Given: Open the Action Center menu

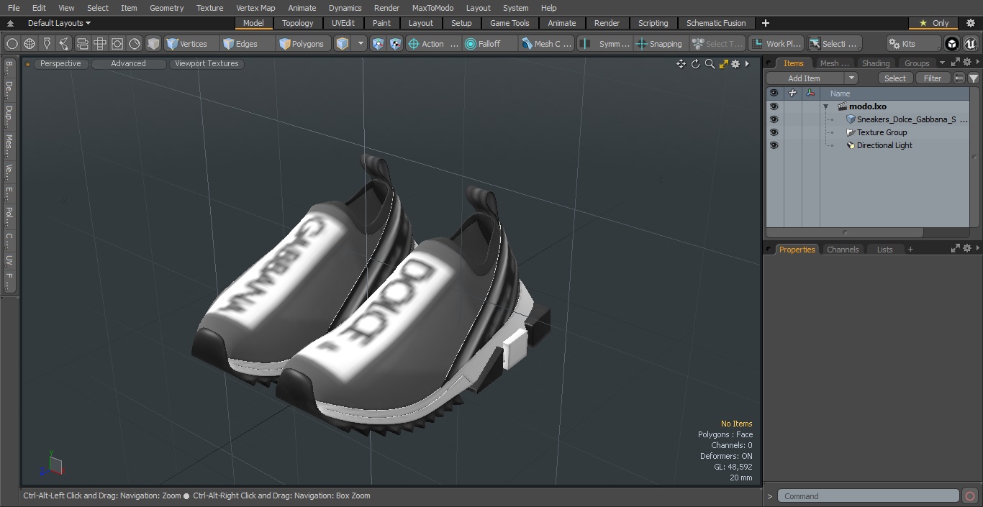Looking at the screenshot, I should pyautogui.click(x=433, y=44).
